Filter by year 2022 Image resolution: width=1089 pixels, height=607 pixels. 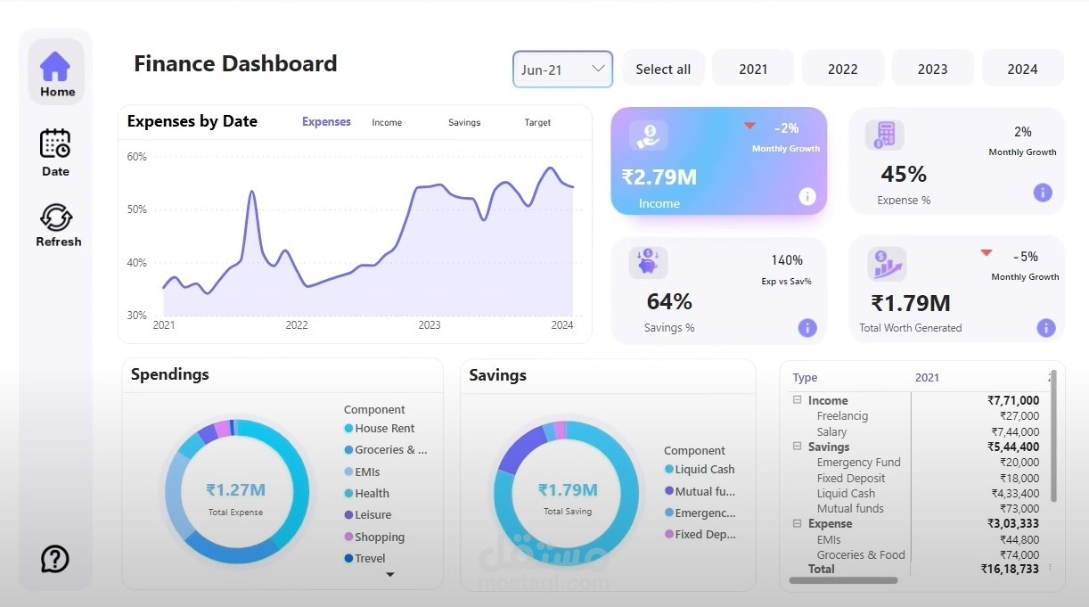[x=843, y=69]
